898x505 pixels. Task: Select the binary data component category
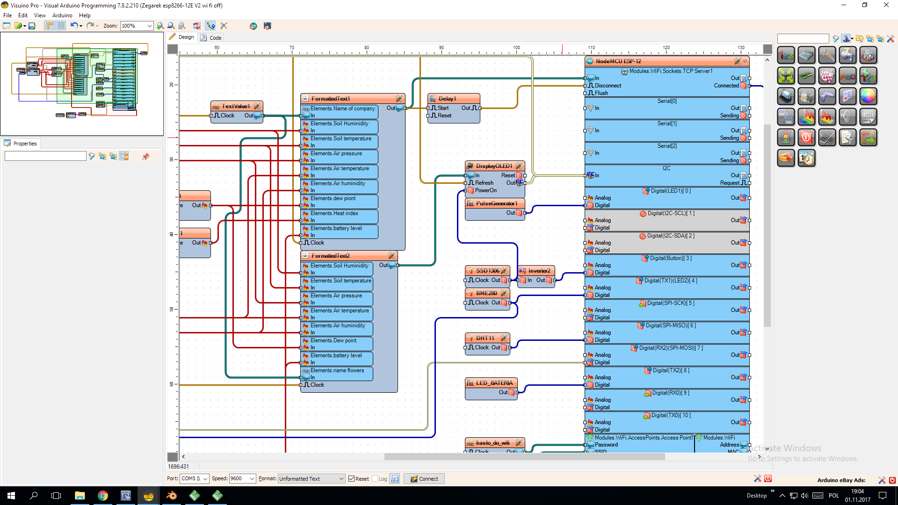coord(868,117)
